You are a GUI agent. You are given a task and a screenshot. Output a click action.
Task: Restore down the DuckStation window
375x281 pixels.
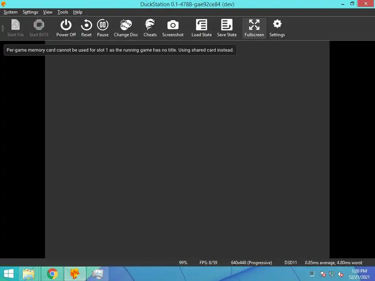[352, 4]
